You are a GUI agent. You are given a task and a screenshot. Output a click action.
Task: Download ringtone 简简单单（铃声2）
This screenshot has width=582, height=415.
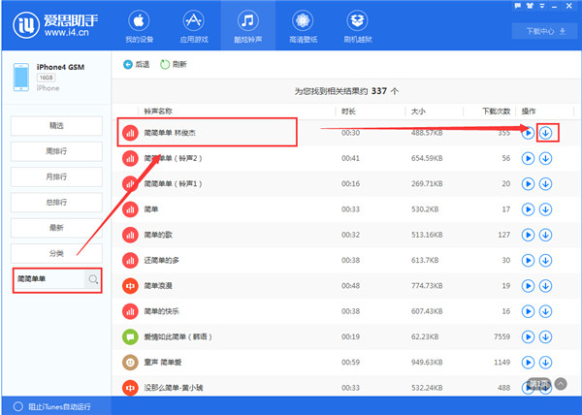[545, 158]
